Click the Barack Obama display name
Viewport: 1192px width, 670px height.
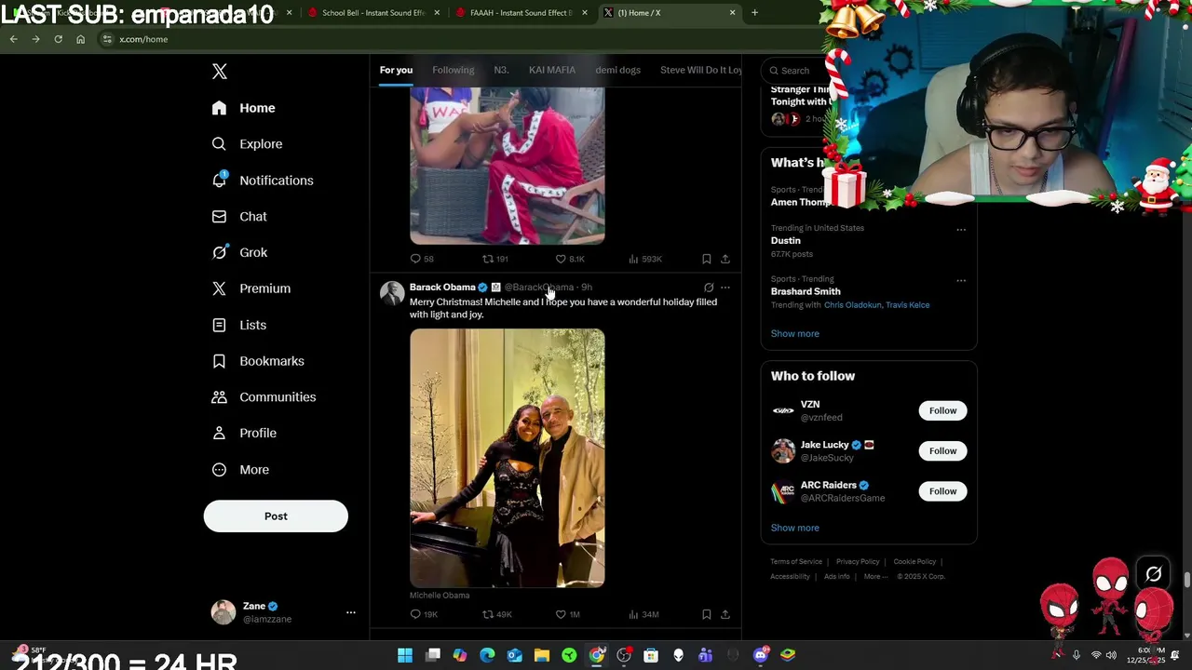click(442, 287)
